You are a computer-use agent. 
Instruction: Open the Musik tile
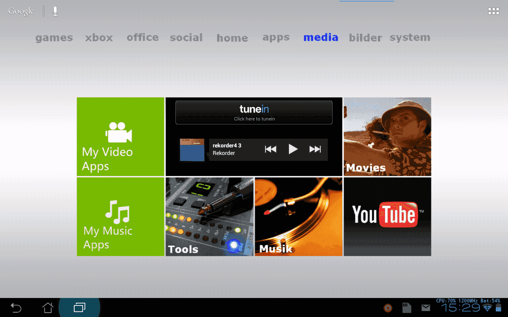[298, 216]
